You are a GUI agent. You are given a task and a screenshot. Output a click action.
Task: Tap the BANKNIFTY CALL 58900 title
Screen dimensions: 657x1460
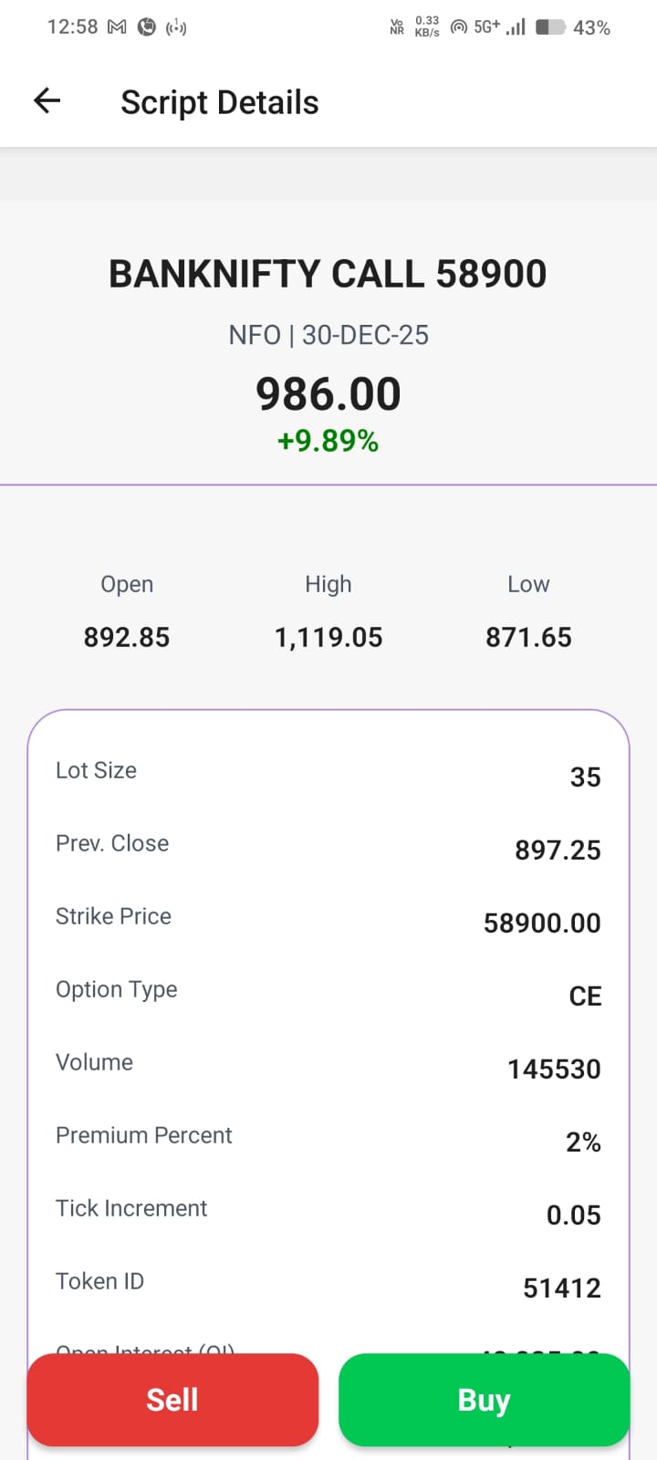(328, 274)
